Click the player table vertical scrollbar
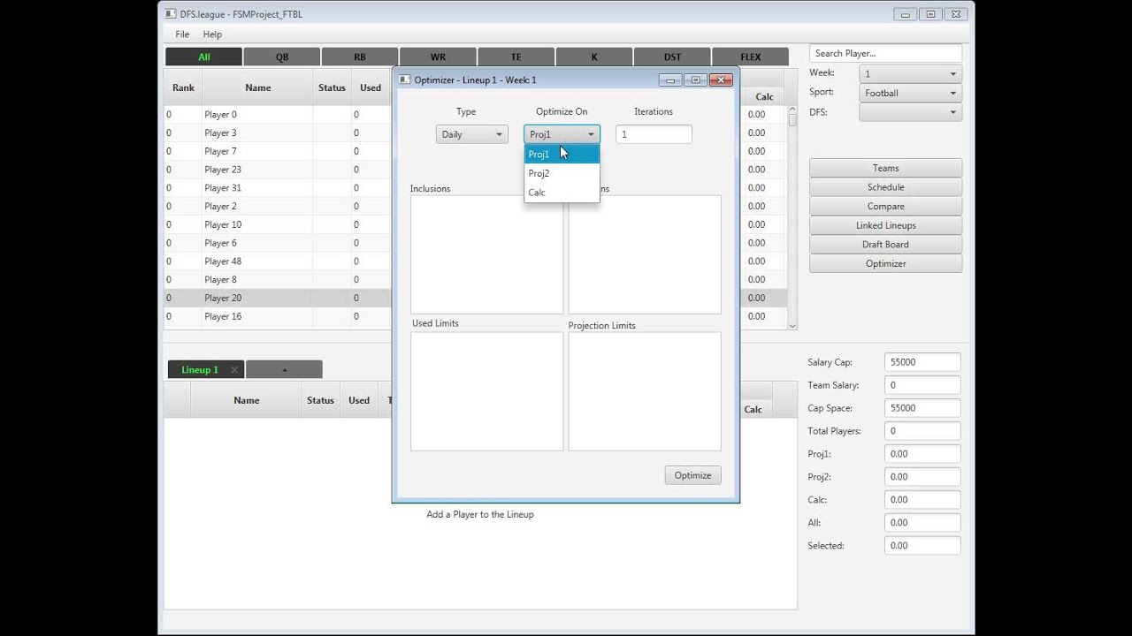Viewport: 1132px width, 636px height. click(x=792, y=217)
